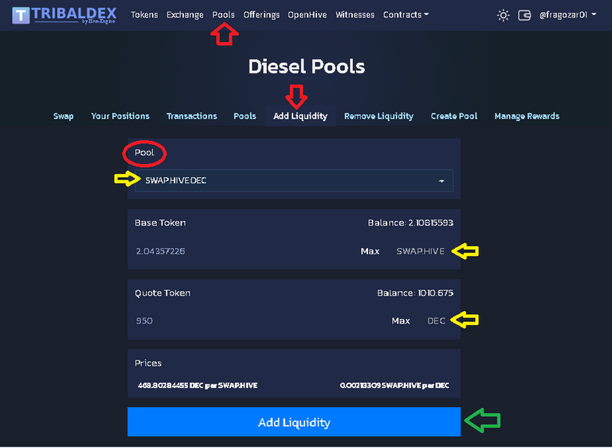612x448 pixels.
Task: Select the Pools tab under Diesel Pools
Action: click(x=245, y=116)
